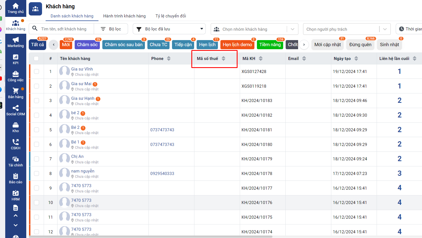Open the HRM sidebar icon
The width and height of the screenshot is (422, 238).
pos(15,195)
